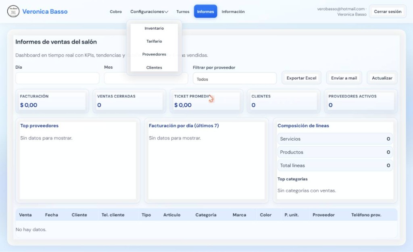Click the Fecha column header
This screenshot has width=413, height=252.
tap(51, 215)
